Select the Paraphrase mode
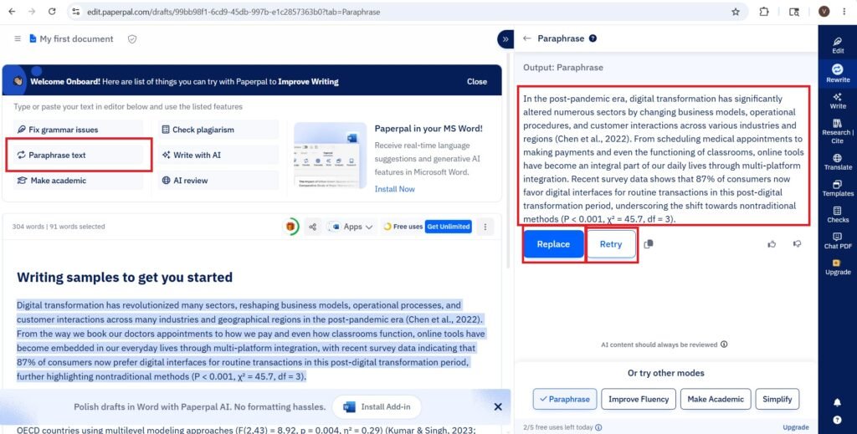The width and height of the screenshot is (857, 434). tap(565, 399)
